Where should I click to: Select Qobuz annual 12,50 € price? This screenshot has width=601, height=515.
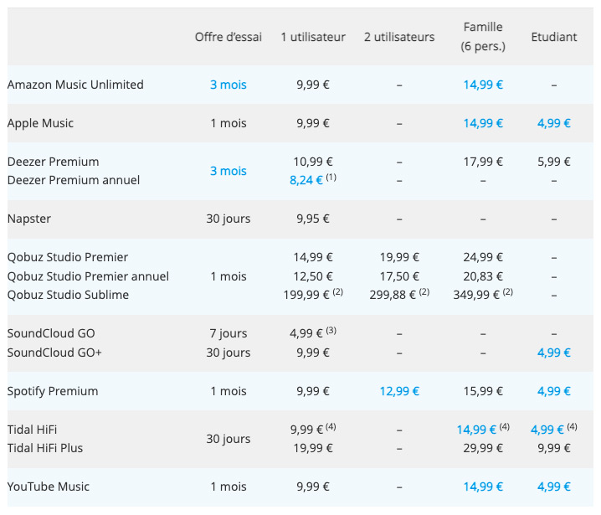(x=313, y=276)
